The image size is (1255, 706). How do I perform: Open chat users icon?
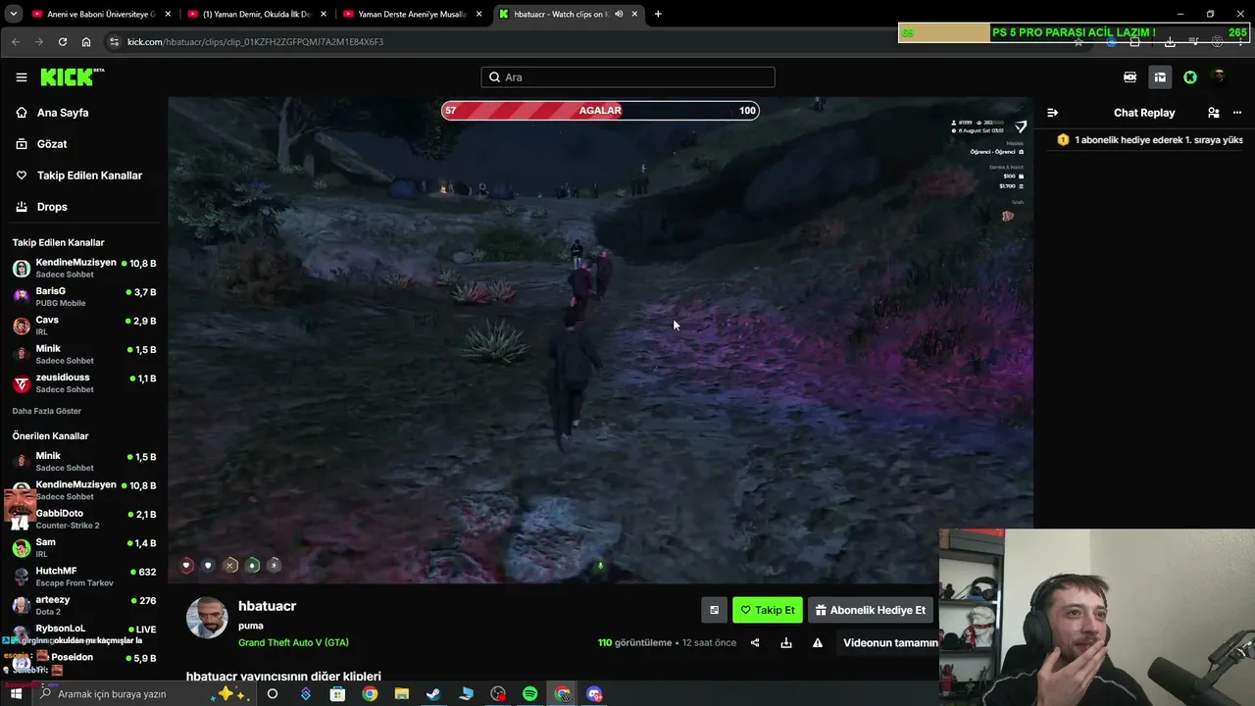point(1214,113)
